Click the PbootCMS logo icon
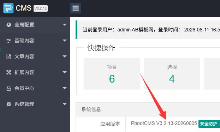 8,8
